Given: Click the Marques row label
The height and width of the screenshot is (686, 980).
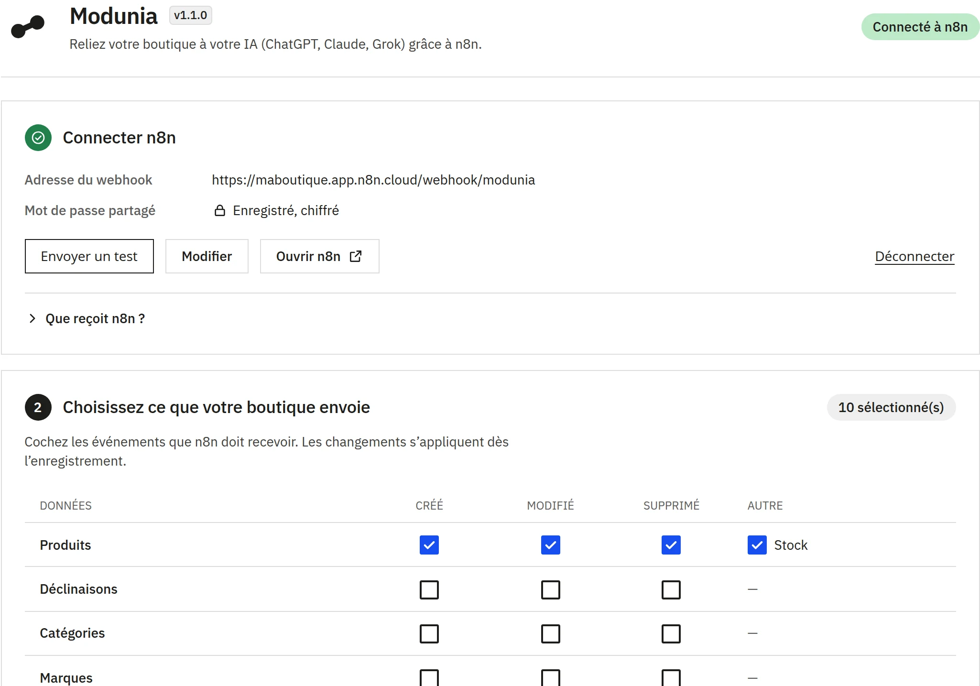Looking at the screenshot, I should 66,678.
